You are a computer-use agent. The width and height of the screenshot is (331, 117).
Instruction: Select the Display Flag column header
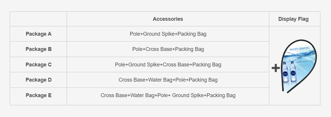293,19
